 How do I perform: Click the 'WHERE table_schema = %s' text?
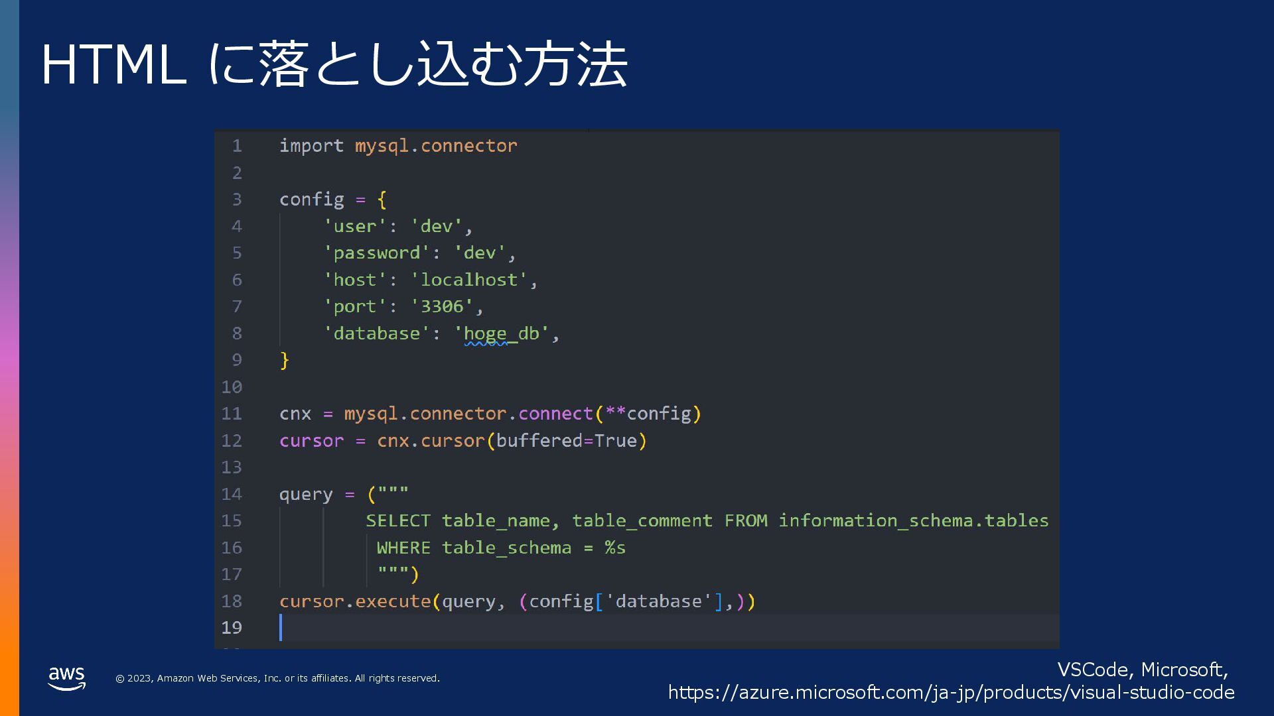tap(501, 548)
